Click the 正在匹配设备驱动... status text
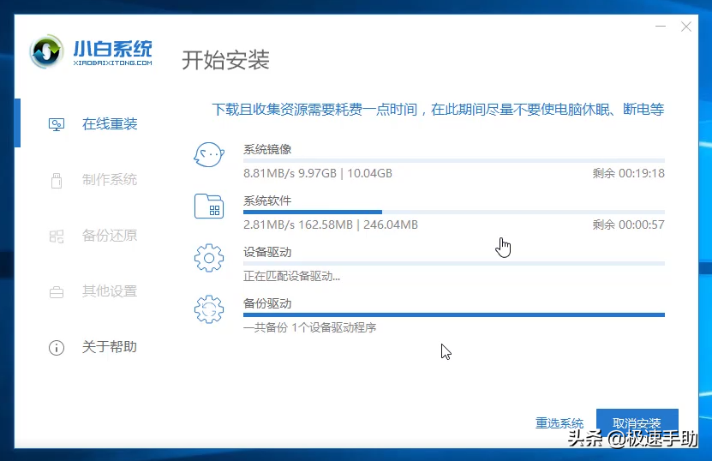Image resolution: width=712 pixels, height=461 pixels. click(291, 276)
